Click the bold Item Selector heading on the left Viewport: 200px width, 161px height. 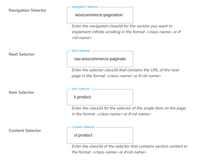tap(22, 92)
